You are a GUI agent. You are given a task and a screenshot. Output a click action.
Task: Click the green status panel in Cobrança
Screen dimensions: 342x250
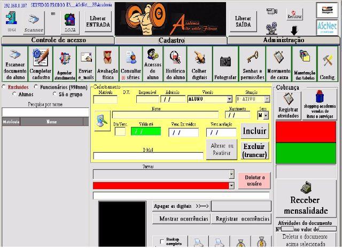pyautogui.click(x=306, y=153)
